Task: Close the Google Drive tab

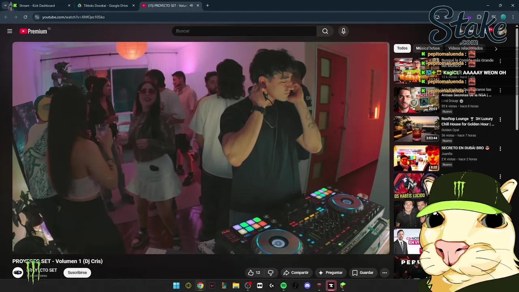Action: tap(133, 6)
